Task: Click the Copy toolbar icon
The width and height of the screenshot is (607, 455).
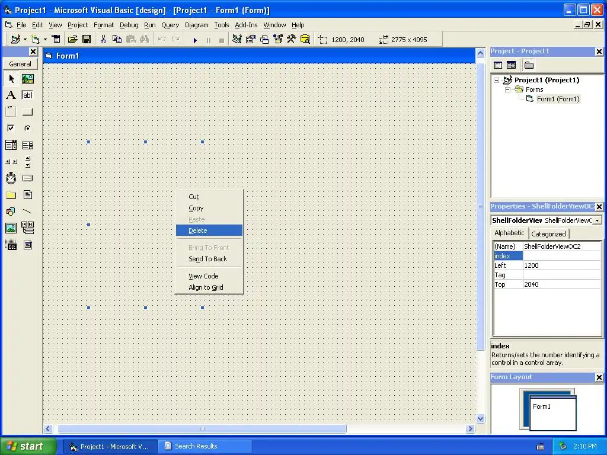Action: pos(117,39)
